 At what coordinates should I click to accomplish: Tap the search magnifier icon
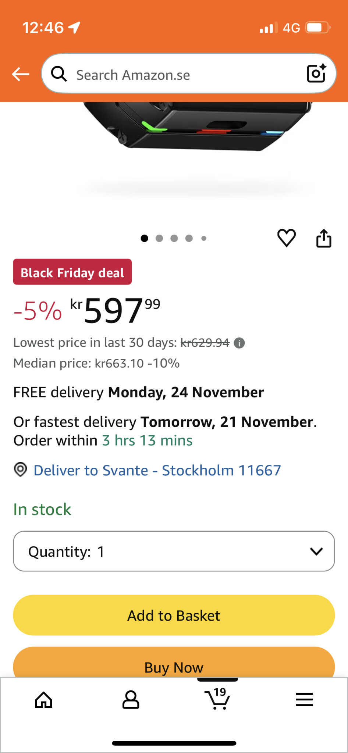click(x=59, y=74)
